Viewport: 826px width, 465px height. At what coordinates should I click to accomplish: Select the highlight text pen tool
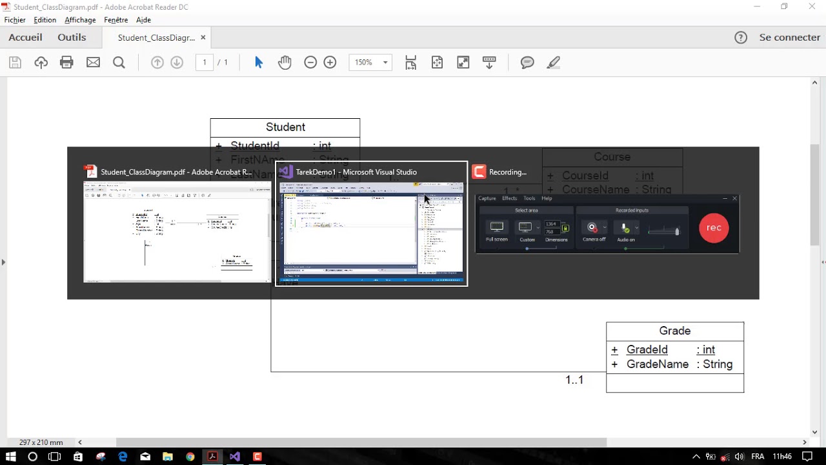point(553,63)
